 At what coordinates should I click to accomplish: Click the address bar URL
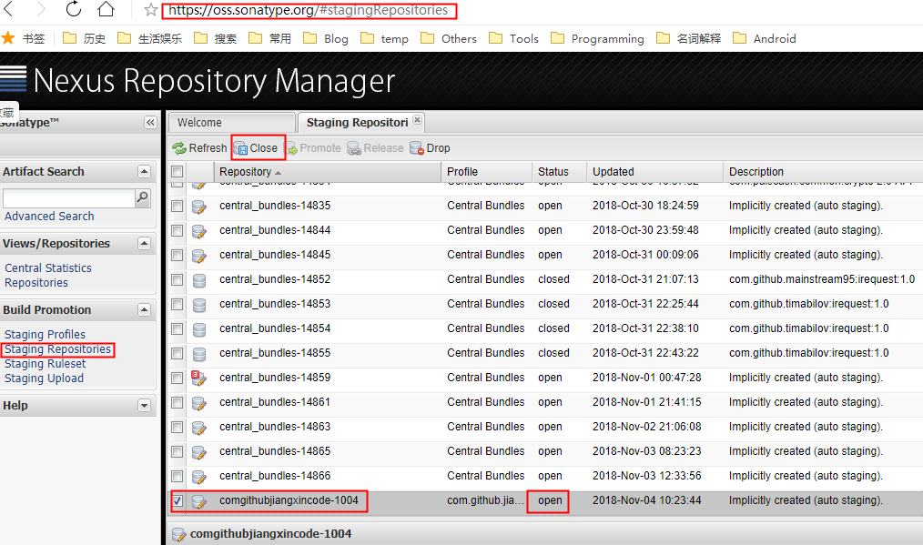point(309,10)
